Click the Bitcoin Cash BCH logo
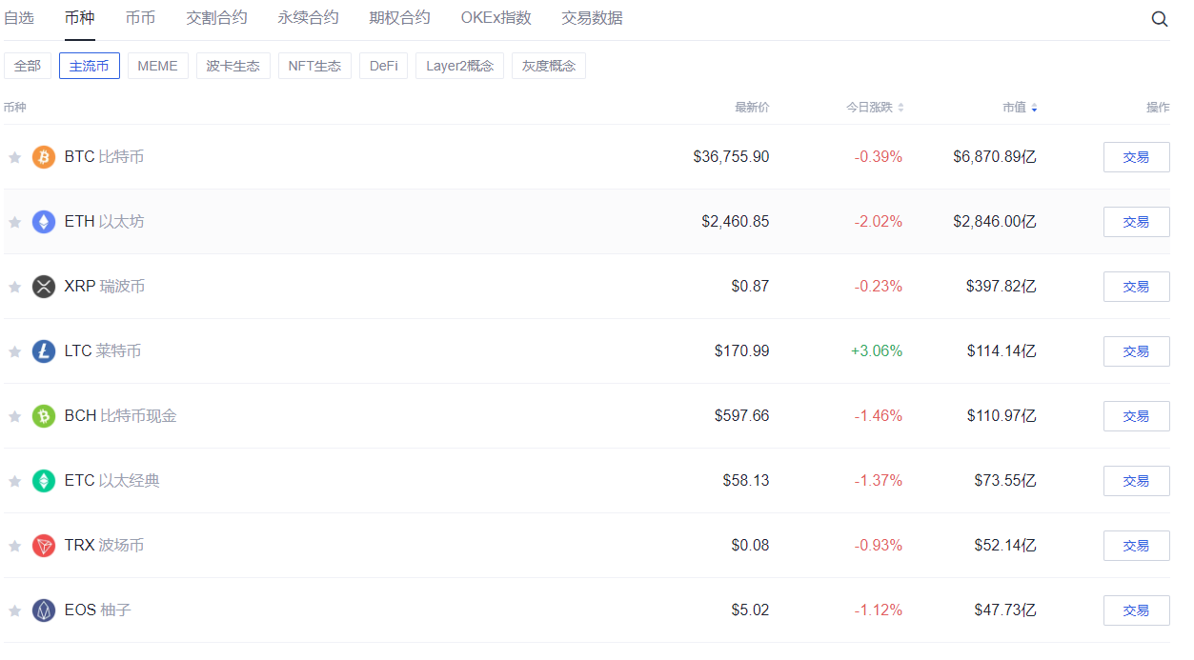The image size is (1194, 660). click(x=44, y=416)
